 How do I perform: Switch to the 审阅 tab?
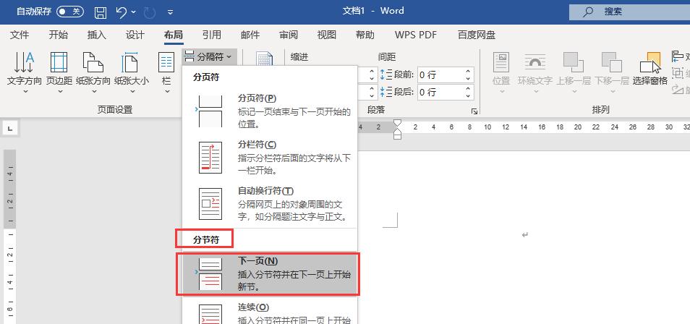(x=289, y=35)
